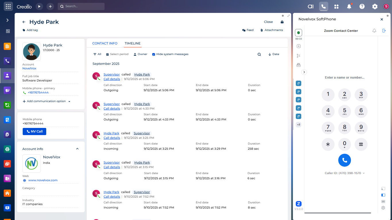392x220 pixels.
Task: Uncheck Hide system messages checkbox
Action: coord(154,54)
